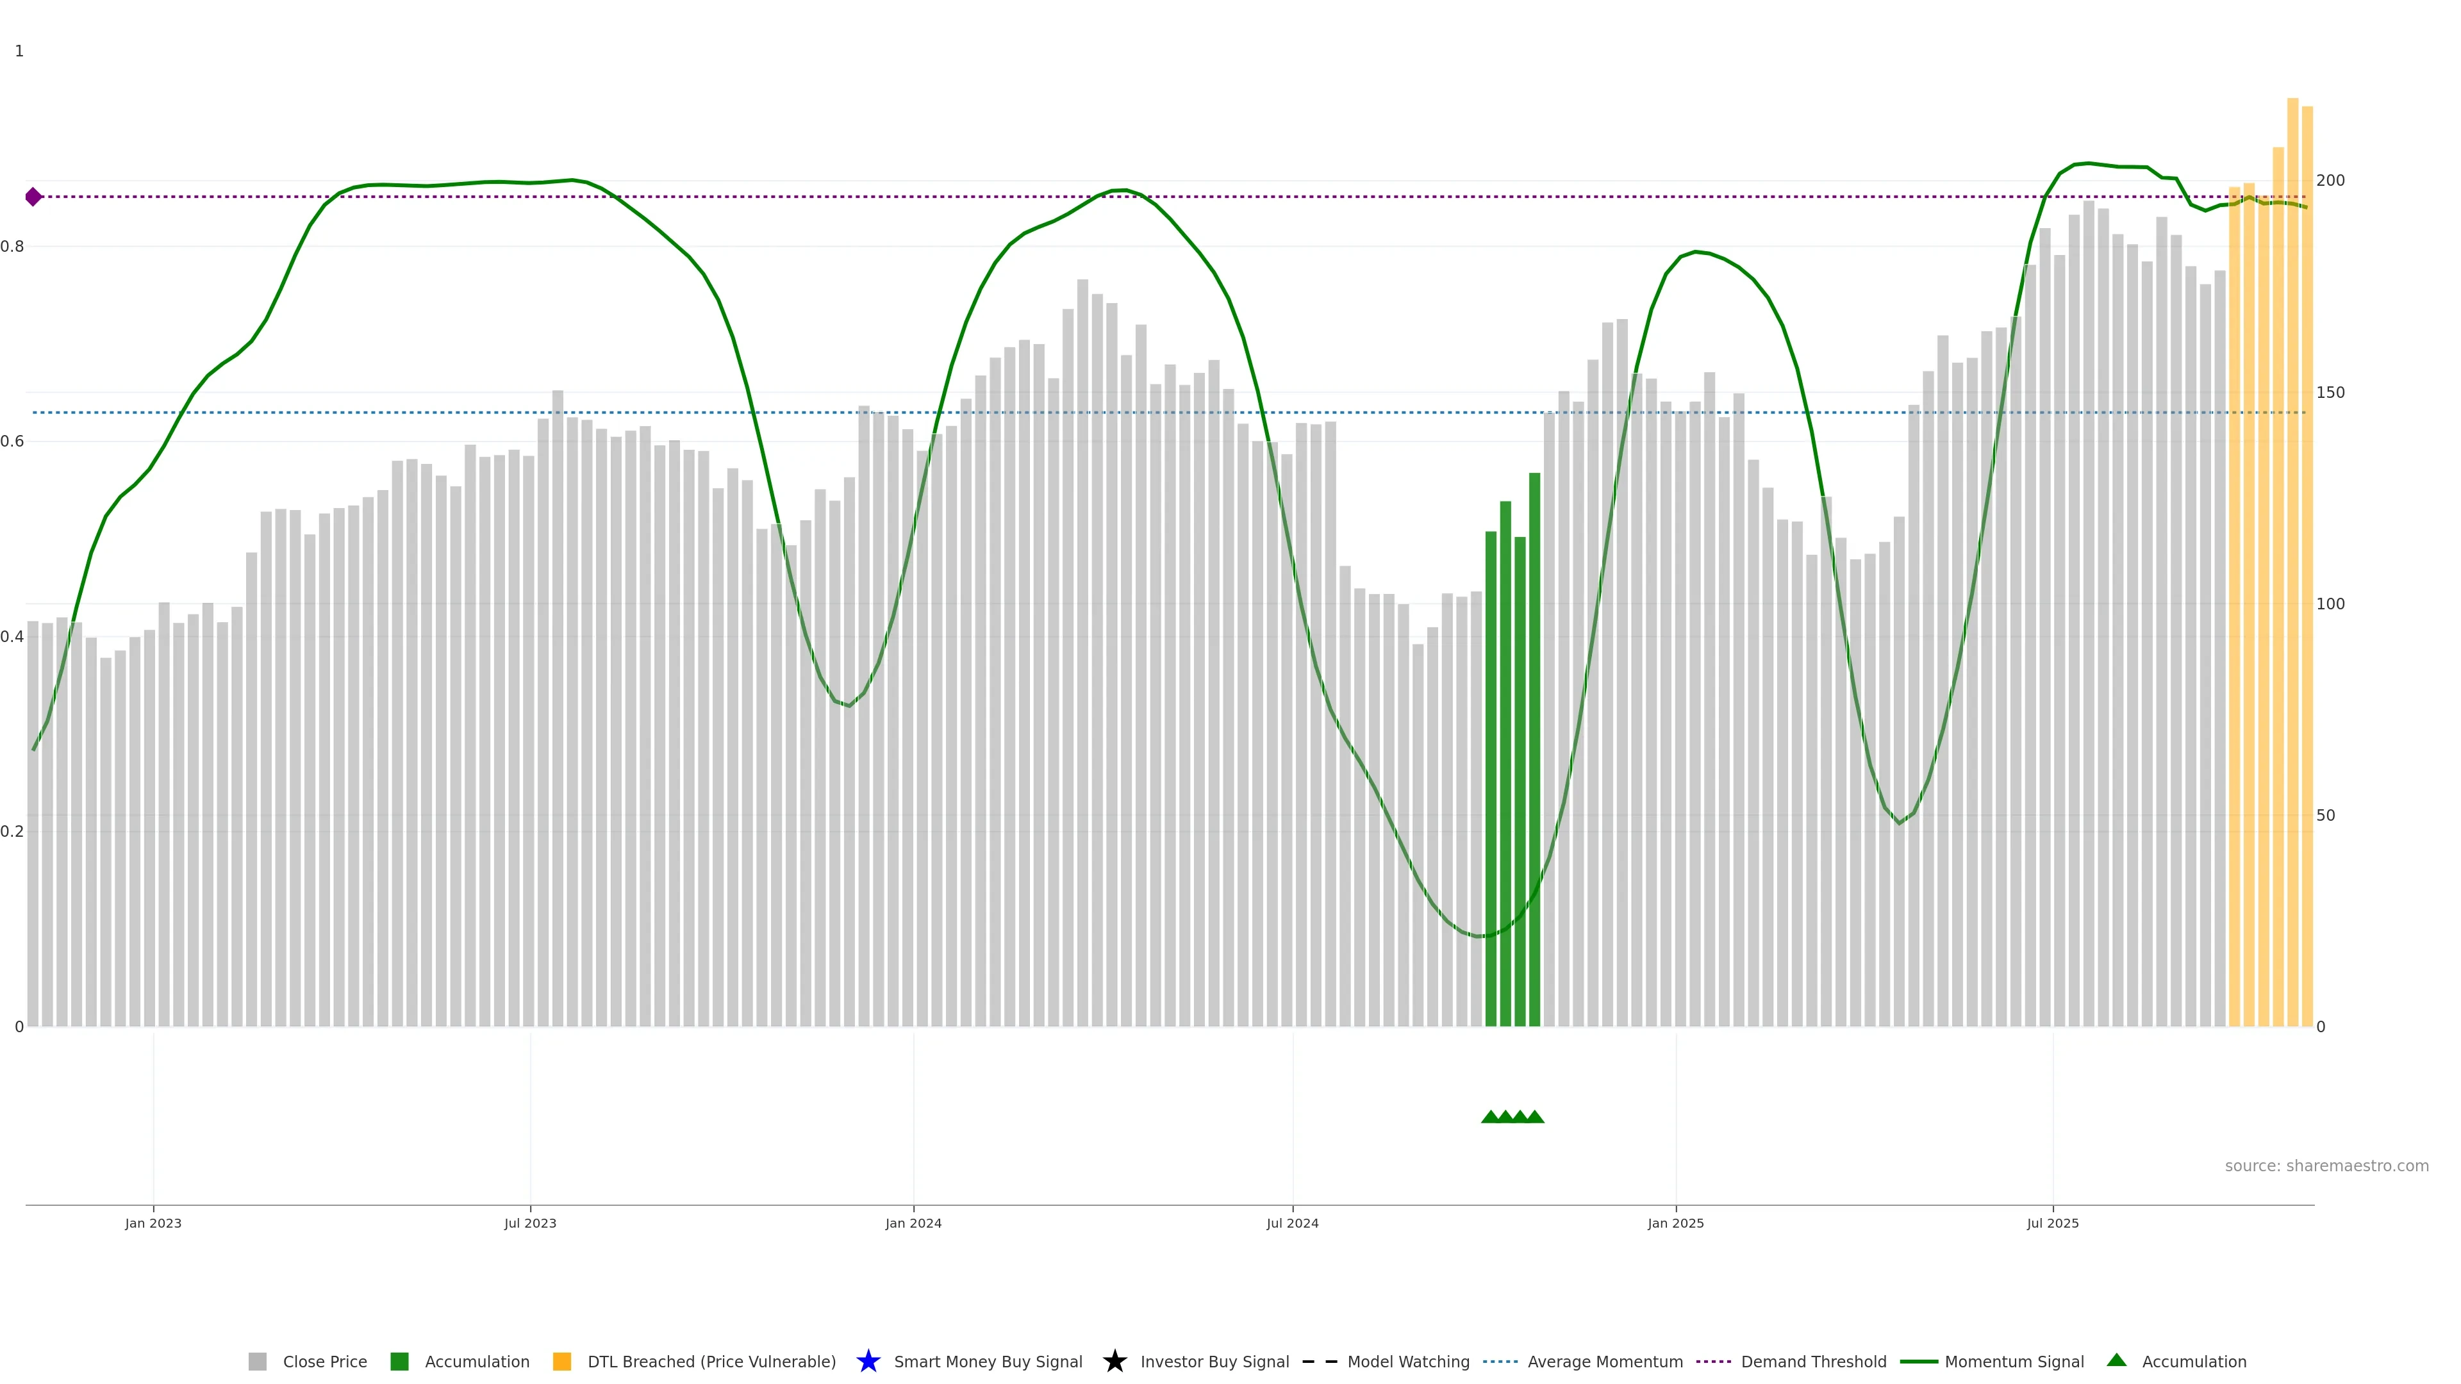The width and height of the screenshot is (2461, 1384).
Task: Click the dashed Model Watching legend symbol
Action: coord(1320,1361)
